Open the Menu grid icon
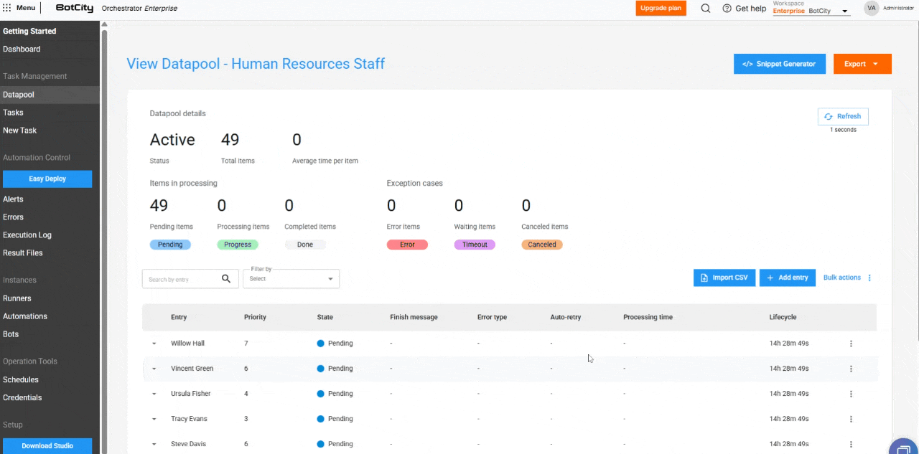 click(7, 8)
